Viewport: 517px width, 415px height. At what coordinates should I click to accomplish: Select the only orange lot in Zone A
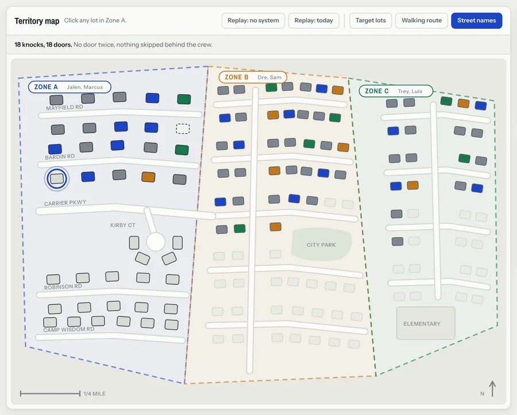(x=148, y=177)
